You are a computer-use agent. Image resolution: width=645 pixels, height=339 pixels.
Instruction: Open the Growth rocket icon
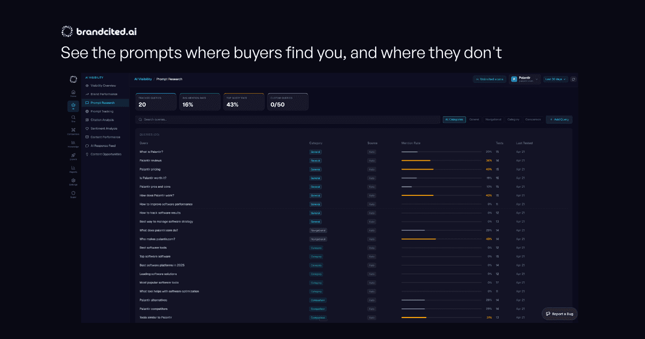[x=73, y=157]
